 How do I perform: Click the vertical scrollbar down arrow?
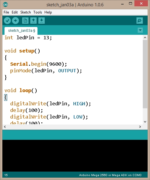(x=145, y=122)
